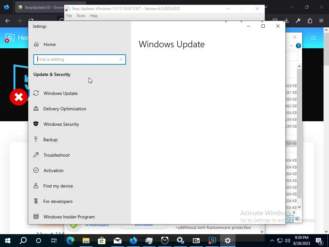The width and height of the screenshot is (329, 247).
Task: Click blue help question mark icon
Action: click(x=298, y=46)
